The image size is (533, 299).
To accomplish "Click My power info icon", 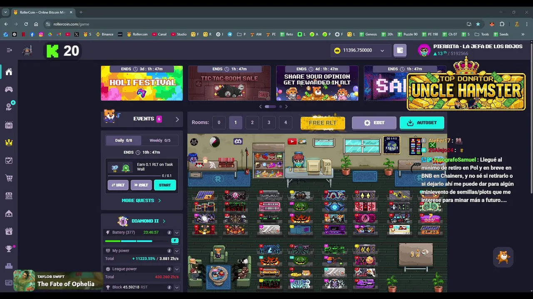I will 169,251.
